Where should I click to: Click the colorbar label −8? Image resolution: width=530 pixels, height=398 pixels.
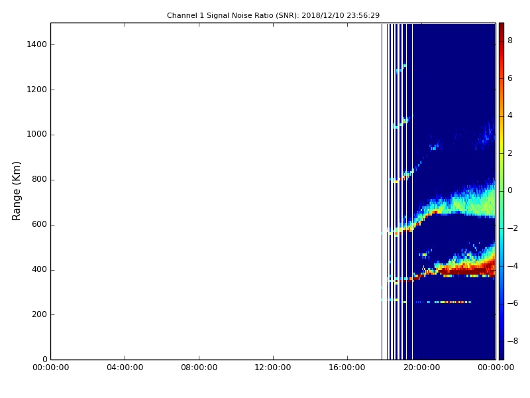click(513, 341)
